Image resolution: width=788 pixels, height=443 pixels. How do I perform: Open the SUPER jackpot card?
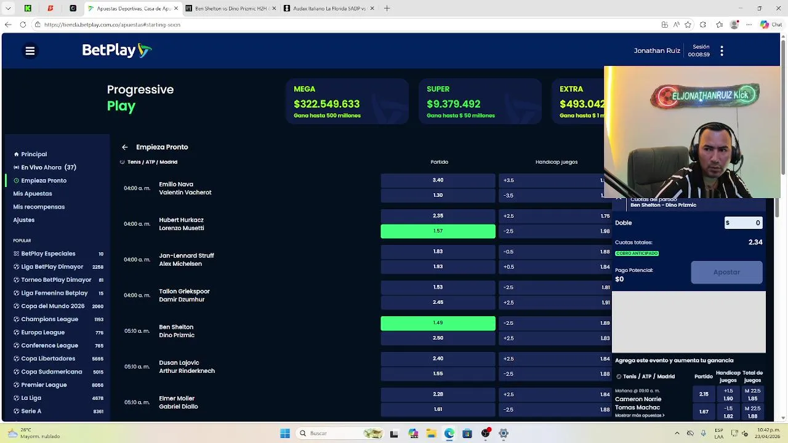(480, 102)
